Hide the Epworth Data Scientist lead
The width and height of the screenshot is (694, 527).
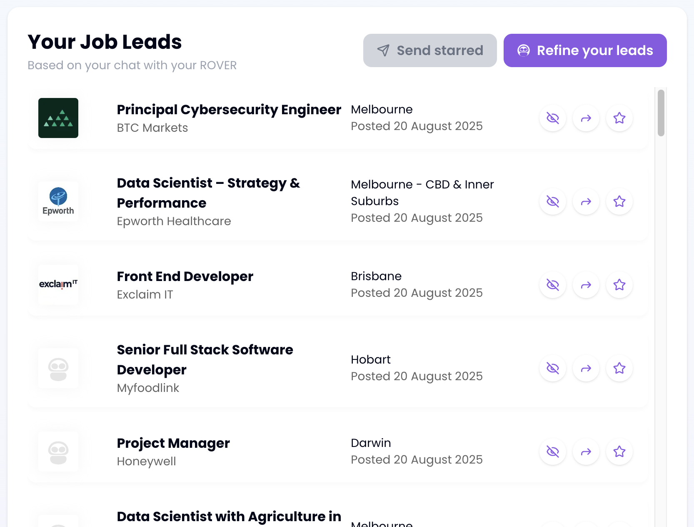click(552, 201)
